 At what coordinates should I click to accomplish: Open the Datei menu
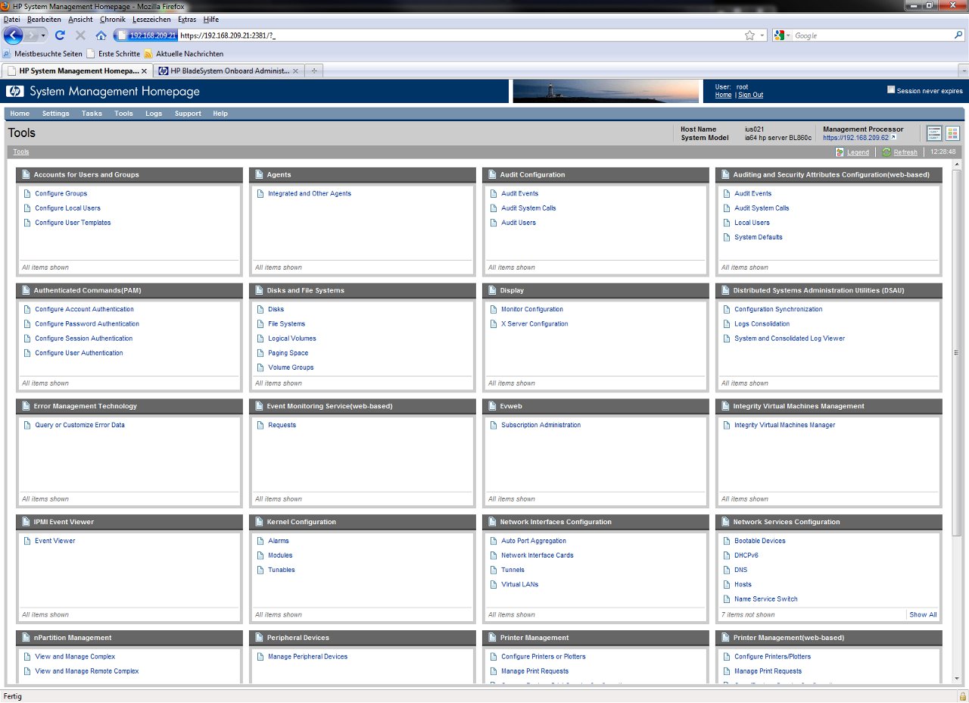[x=12, y=19]
